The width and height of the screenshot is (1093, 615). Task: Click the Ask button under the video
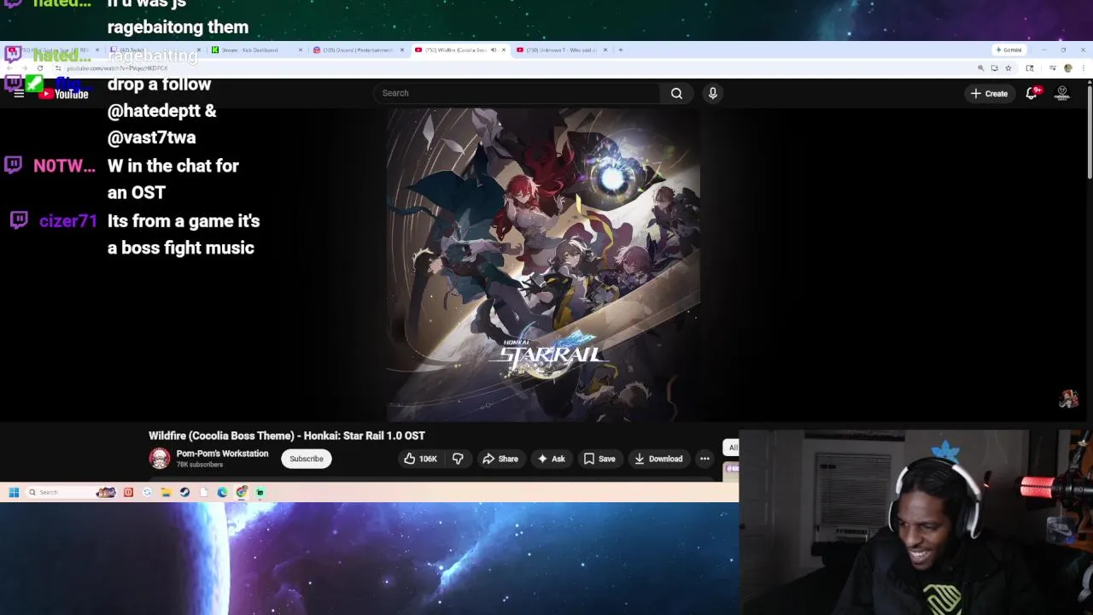coord(551,459)
